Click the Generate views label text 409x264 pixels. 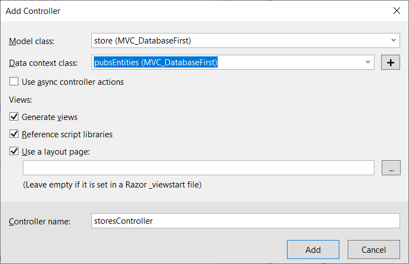[50, 117]
